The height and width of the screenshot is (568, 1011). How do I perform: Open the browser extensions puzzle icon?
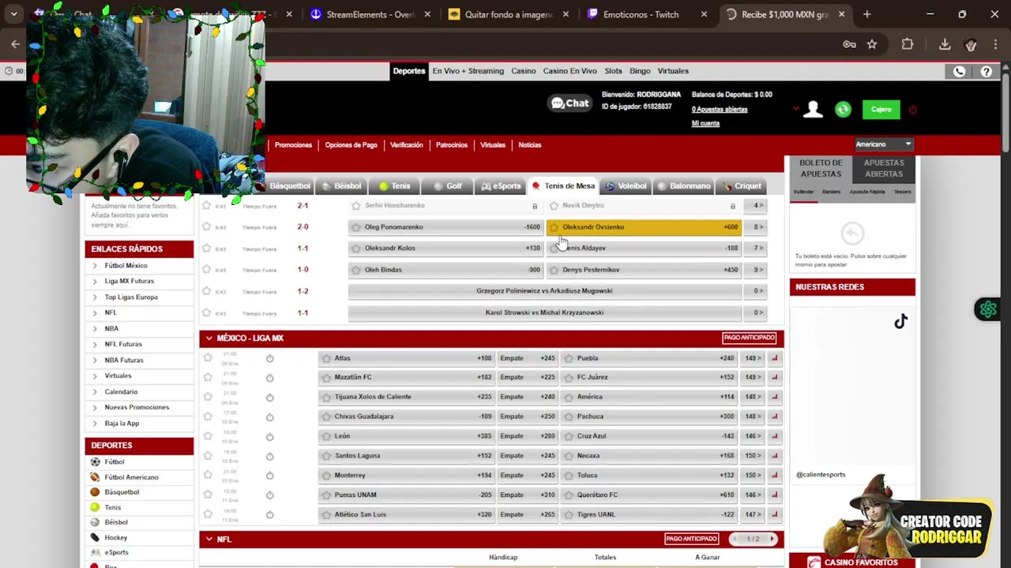[908, 44]
